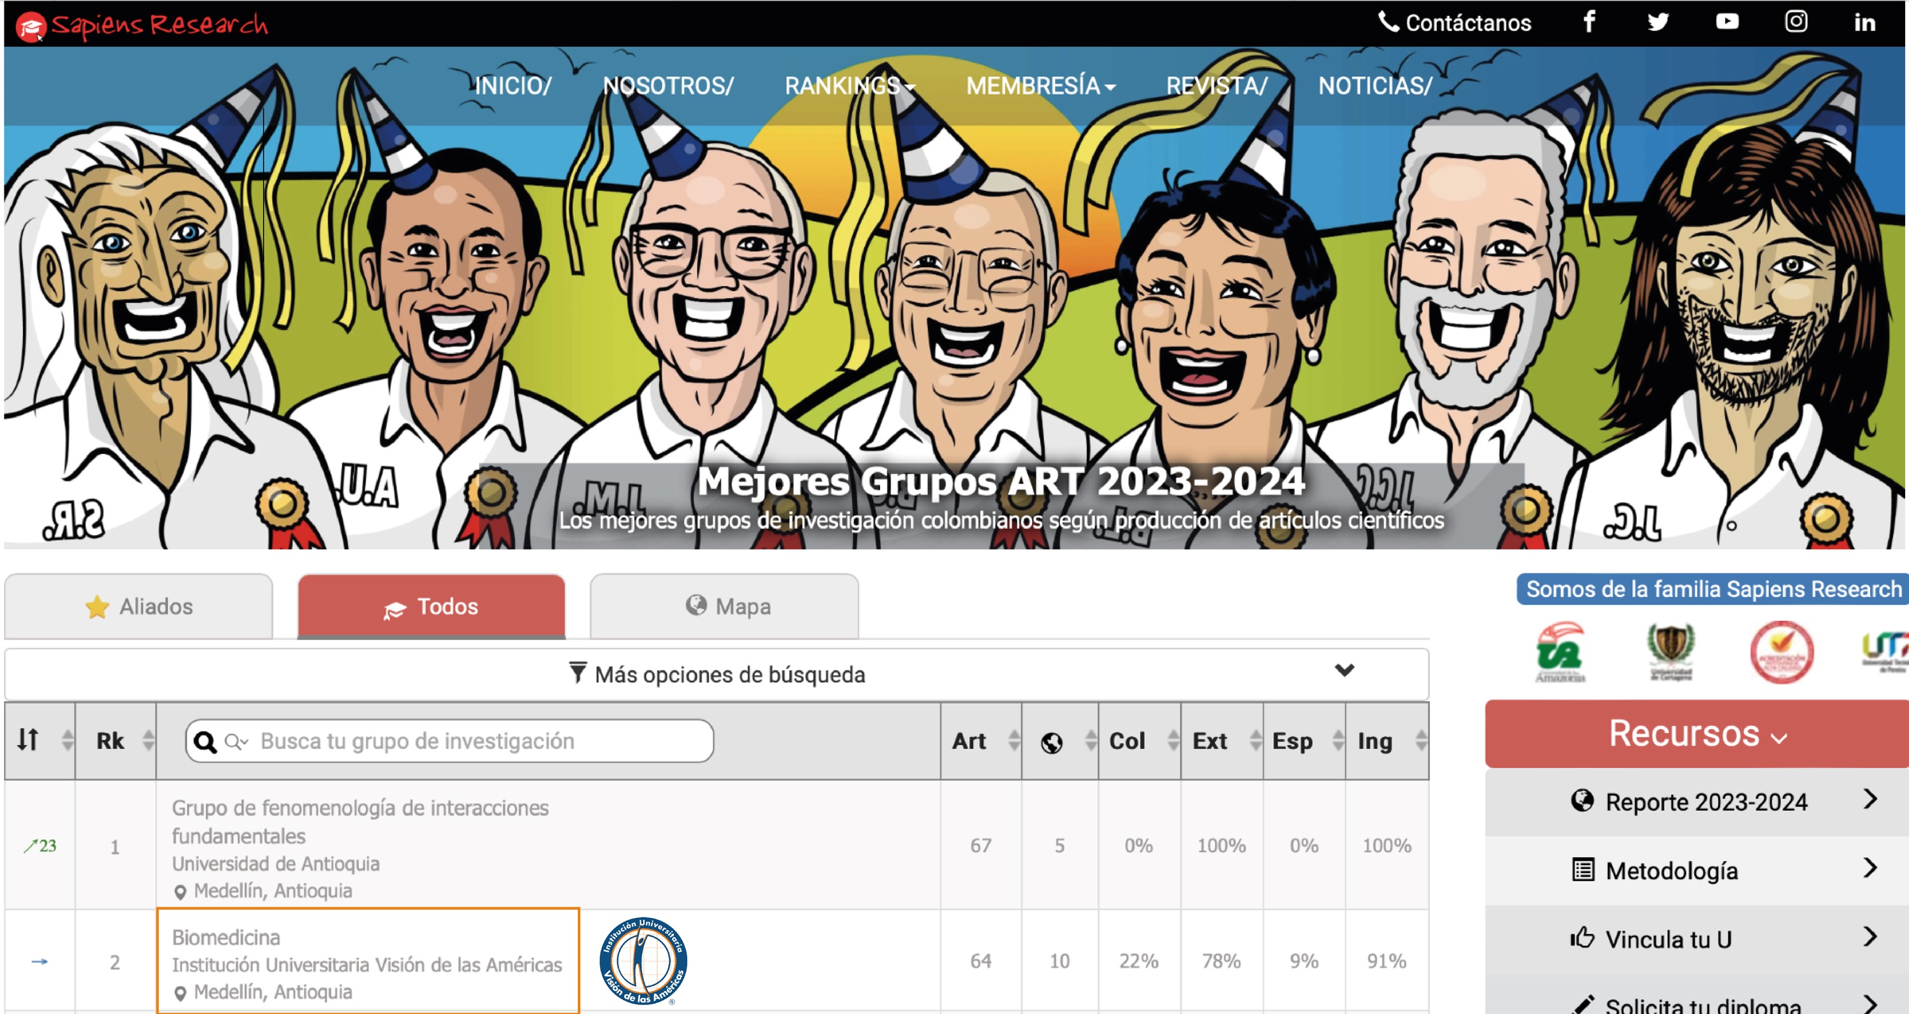Sort by the up-down arrows trend column
The width and height of the screenshot is (1909, 1014).
click(x=40, y=740)
